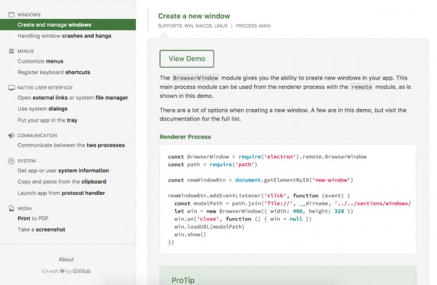The height and width of the screenshot is (285, 437).
Task: Click the WINDOWS category label
Action: (x=29, y=15)
